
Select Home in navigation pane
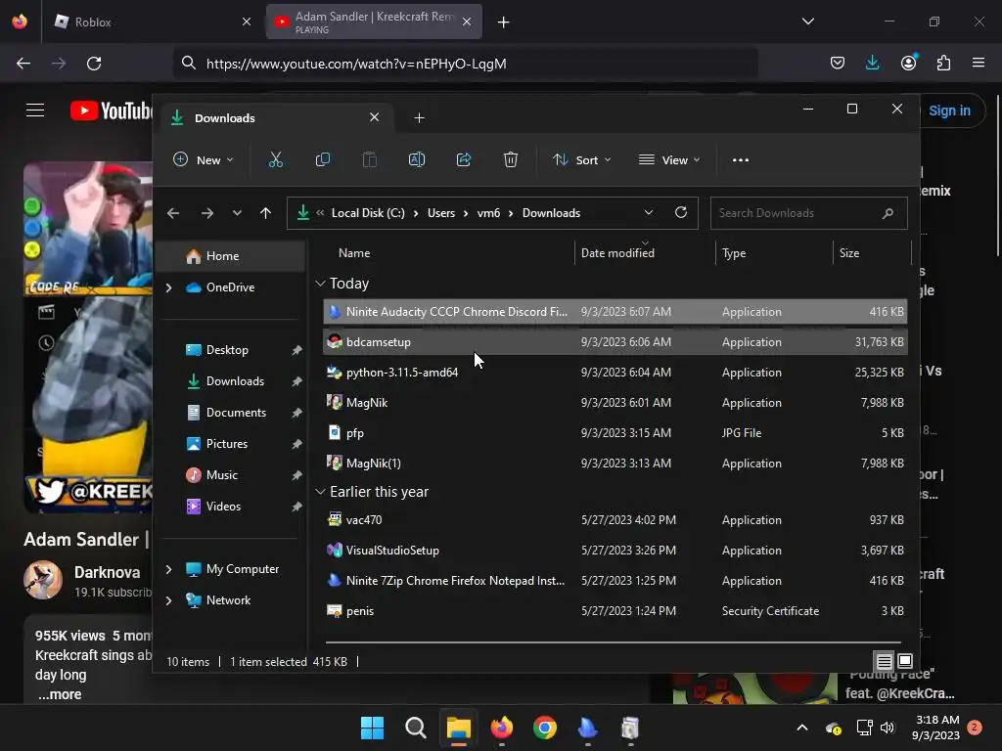point(233,256)
